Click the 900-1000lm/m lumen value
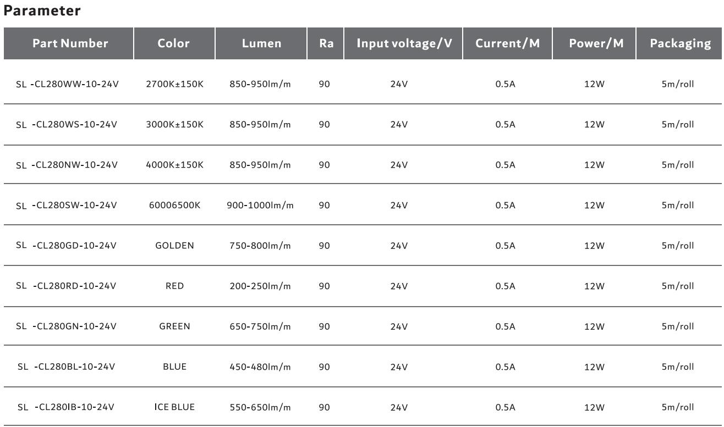Viewport: 724px width, 427px height. 260,205
